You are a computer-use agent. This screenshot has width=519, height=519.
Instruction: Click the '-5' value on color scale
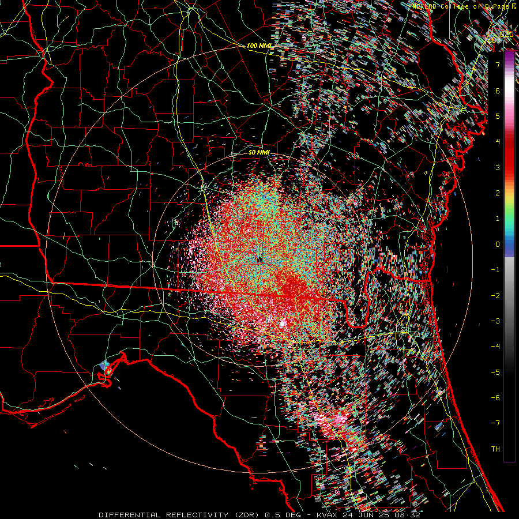tap(495, 372)
